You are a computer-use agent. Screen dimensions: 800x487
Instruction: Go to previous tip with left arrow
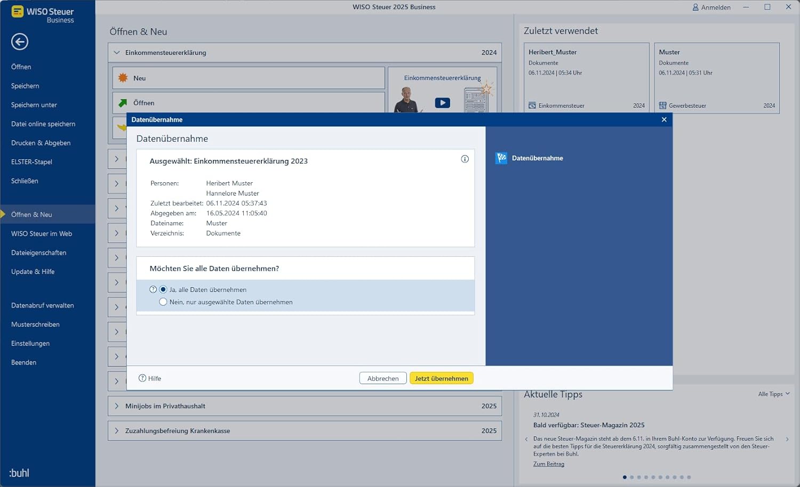526,439
